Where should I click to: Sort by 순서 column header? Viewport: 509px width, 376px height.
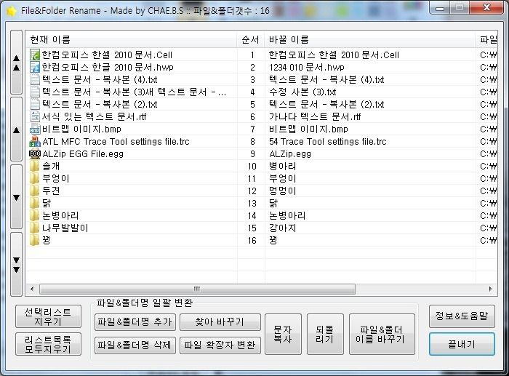[x=251, y=39]
